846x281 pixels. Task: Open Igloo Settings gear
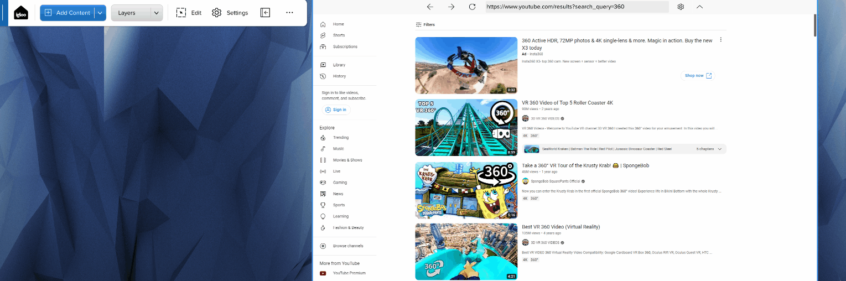[230, 13]
